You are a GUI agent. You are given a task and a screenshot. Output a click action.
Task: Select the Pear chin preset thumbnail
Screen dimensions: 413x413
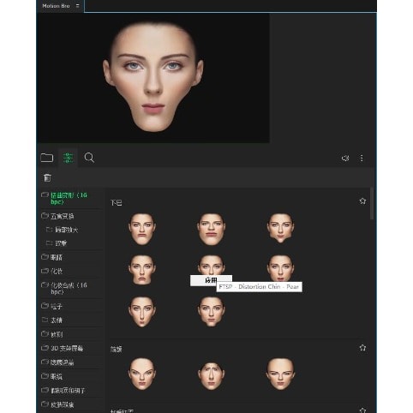click(211, 265)
